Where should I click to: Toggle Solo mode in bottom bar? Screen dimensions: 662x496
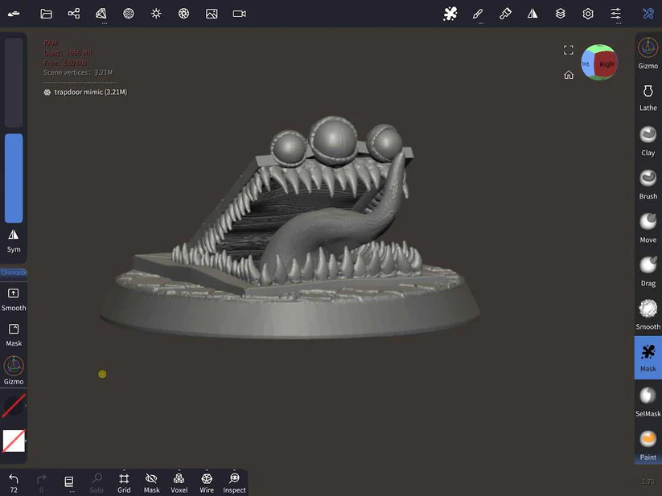click(x=97, y=483)
